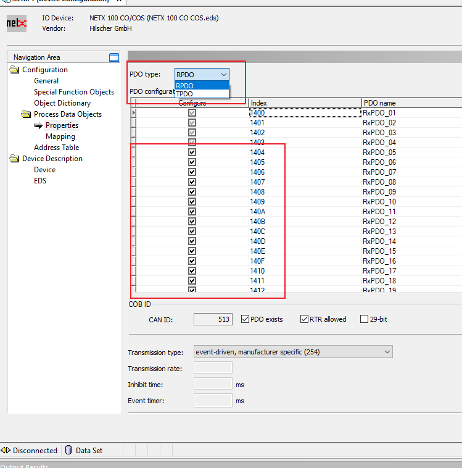The image size is (462, 468).
Task: Open the PDO type dropdown
Action: tap(202, 75)
